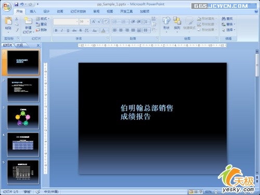Toggle bulleted list
The image size is (260, 195).
click(115, 21)
